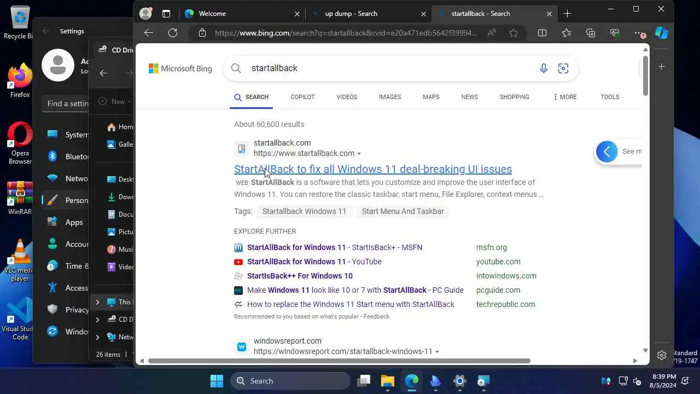This screenshot has width=700, height=394.
Task: Open Edge Settings and more menu
Action: (639, 33)
